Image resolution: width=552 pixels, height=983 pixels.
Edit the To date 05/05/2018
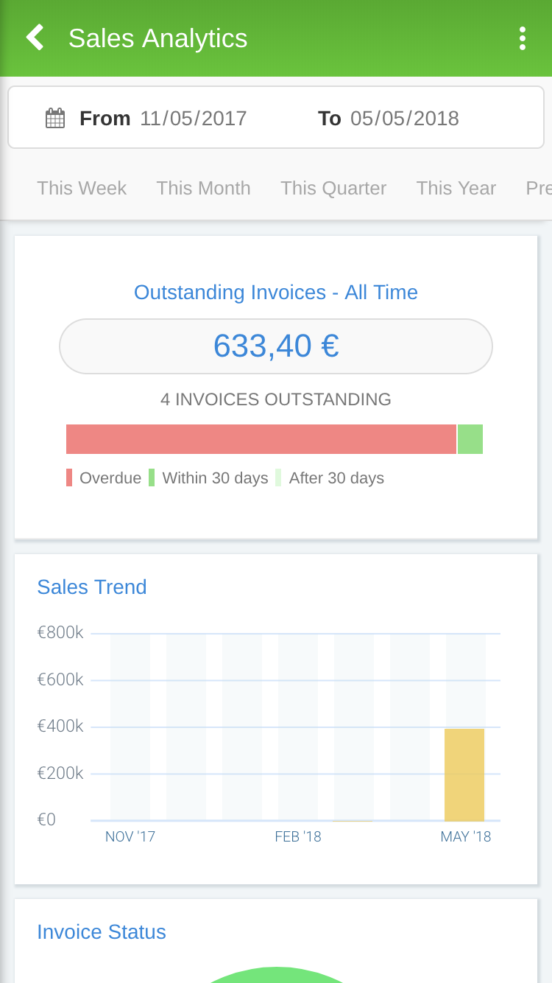tap(404, 119)
